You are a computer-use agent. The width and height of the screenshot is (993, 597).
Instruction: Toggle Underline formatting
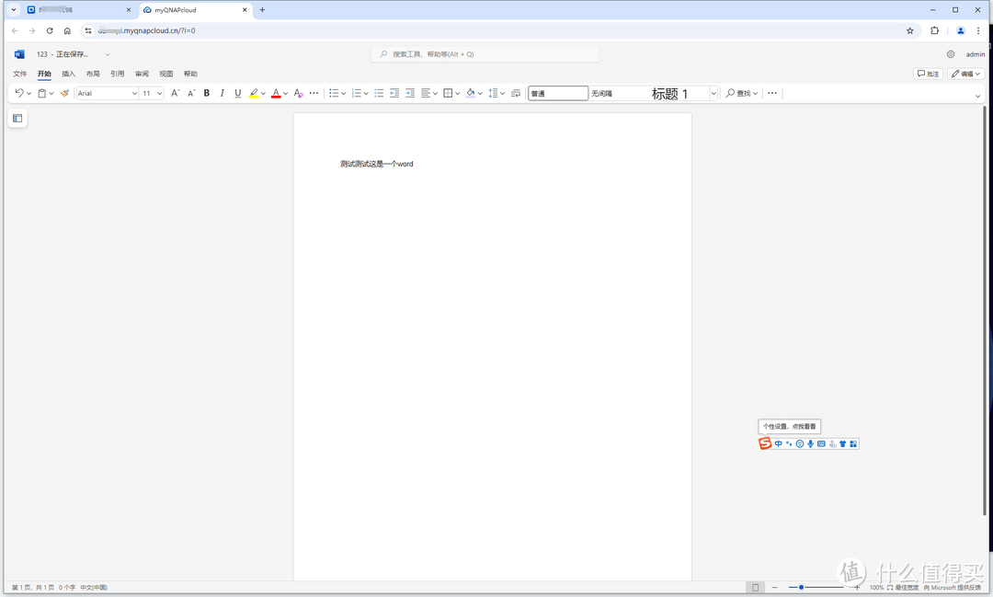coord(237,93)
